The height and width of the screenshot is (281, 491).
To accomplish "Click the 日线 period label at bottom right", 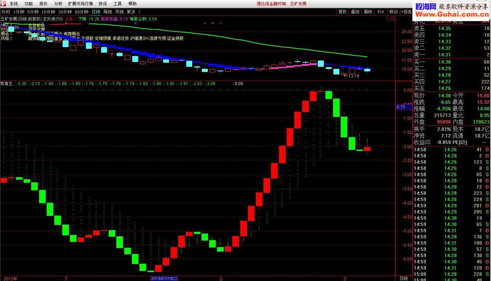I will 404,278.
